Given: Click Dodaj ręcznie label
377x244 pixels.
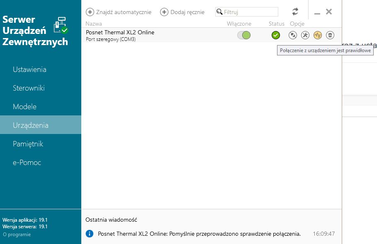Looking at the screenshot, I should tap(187, 12).
